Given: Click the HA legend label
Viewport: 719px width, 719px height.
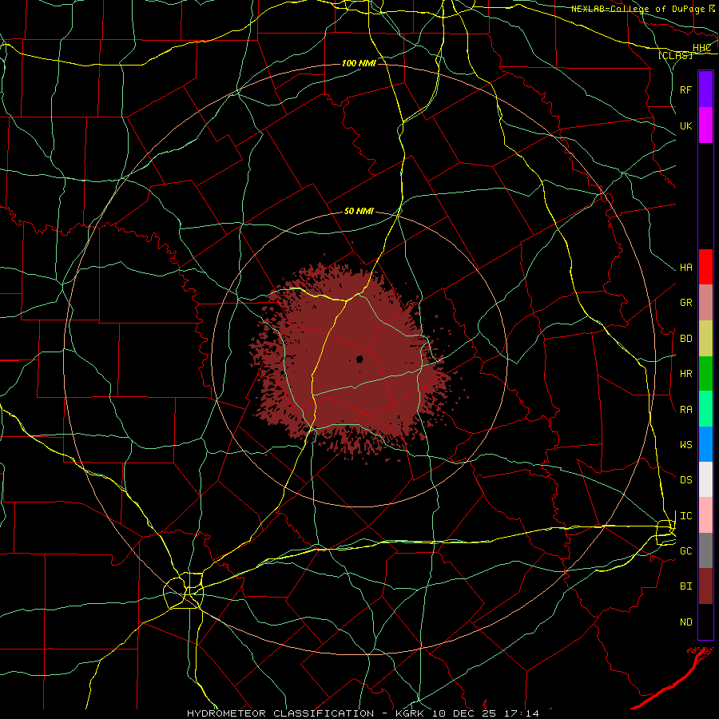Looking at the screenshot, I should 686,268.
